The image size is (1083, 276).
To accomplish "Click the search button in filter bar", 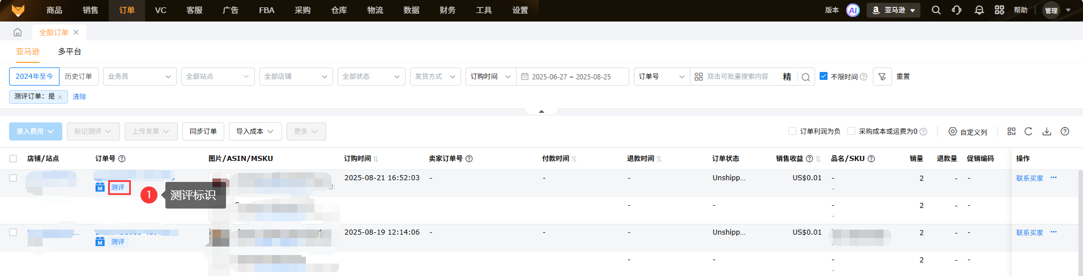I will tap(805, 77).
